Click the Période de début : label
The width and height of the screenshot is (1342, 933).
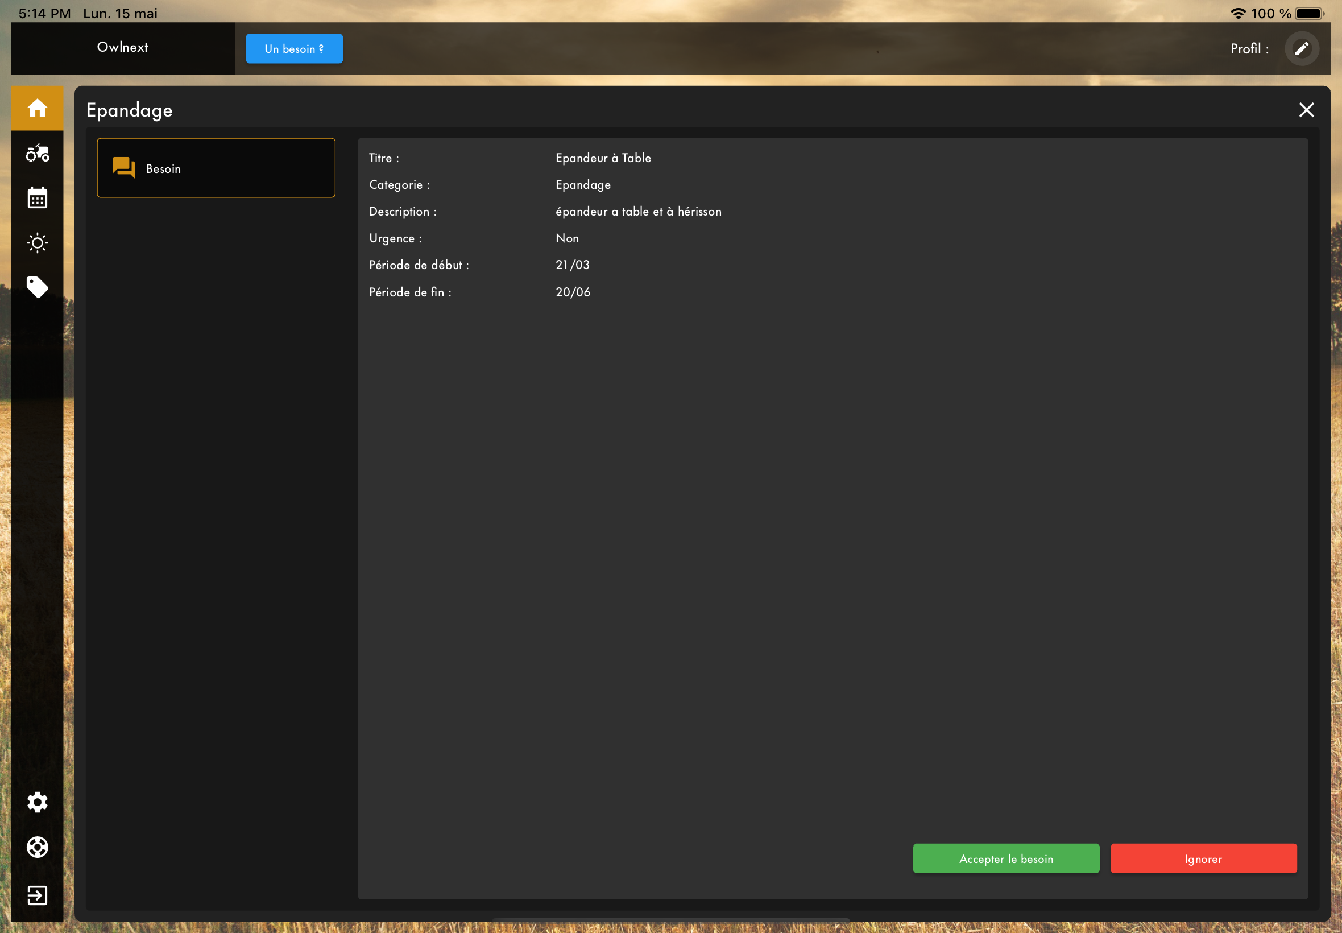coord(419,265)
